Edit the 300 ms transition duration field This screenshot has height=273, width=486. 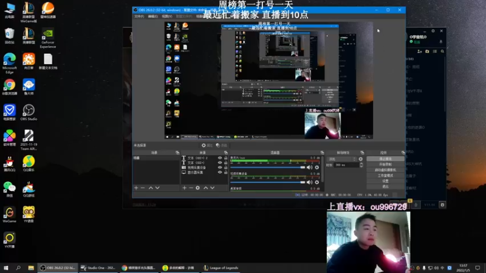pos(346,165)
